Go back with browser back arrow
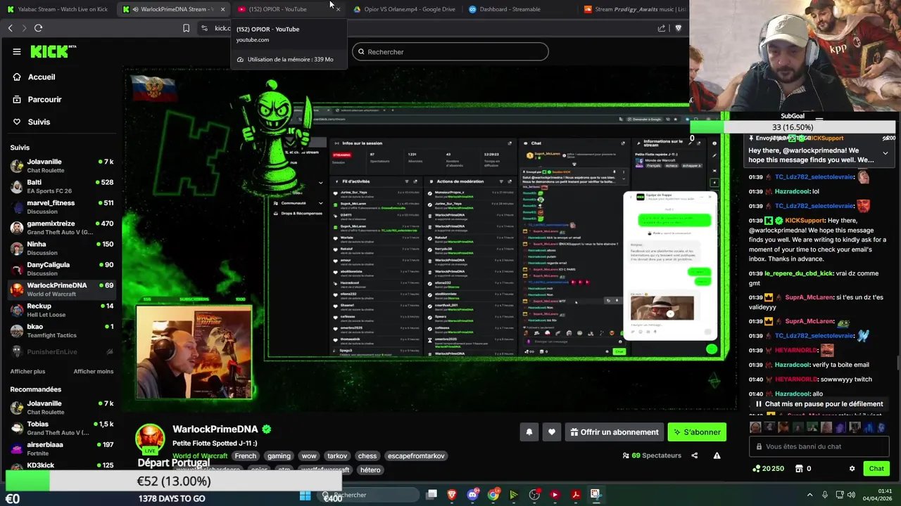 tap(10, 28)
